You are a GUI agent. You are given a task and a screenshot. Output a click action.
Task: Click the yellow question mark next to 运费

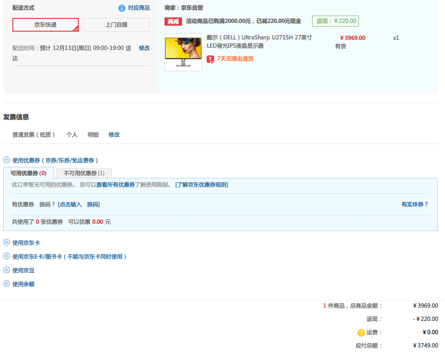point(361,332)
